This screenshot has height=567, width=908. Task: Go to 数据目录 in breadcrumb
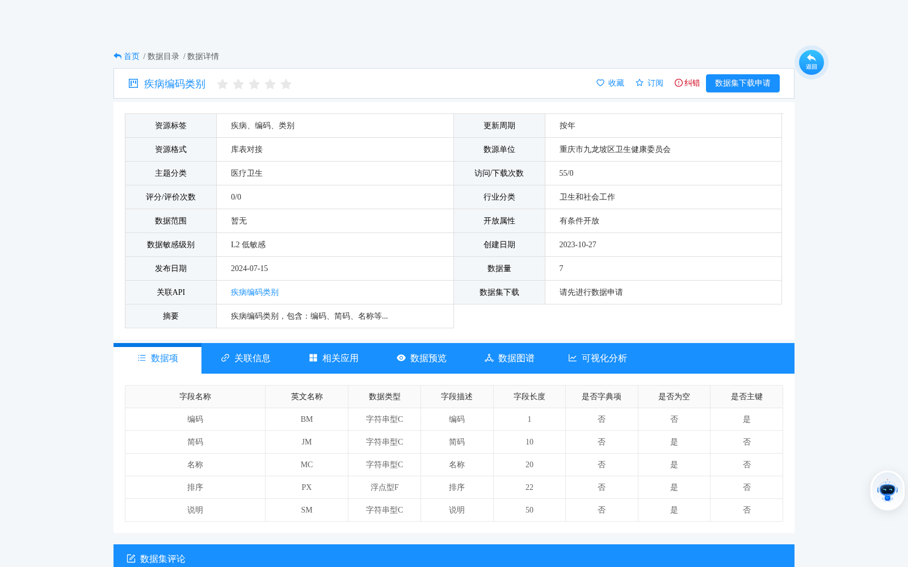(x=163, y=56)
